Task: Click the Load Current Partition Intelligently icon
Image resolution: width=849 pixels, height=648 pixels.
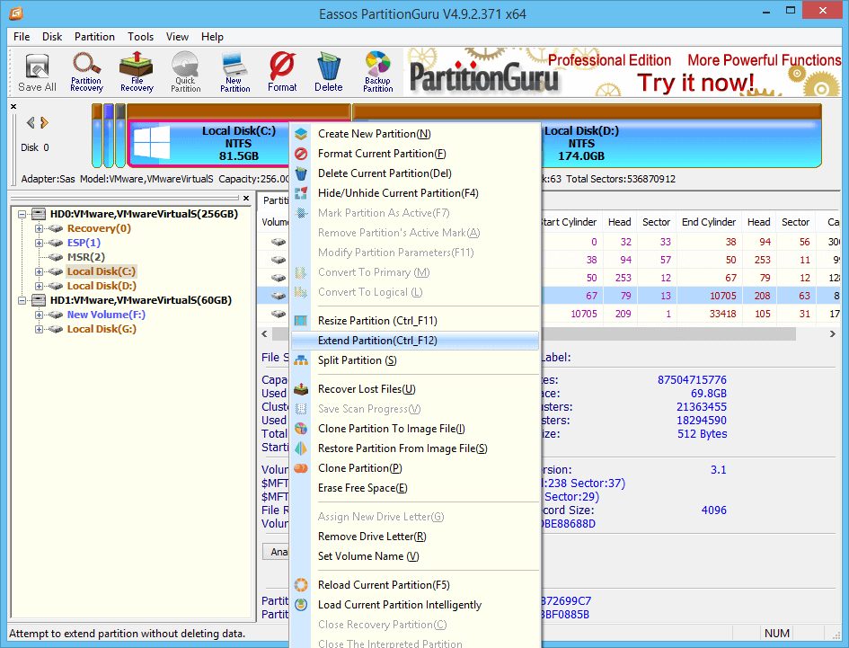Action: (301, 605)
